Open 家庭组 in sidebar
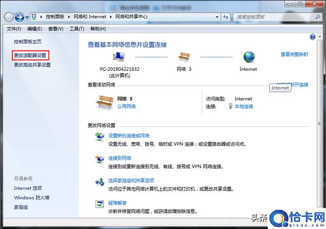326x229 pixels. [x=21, y=207]
